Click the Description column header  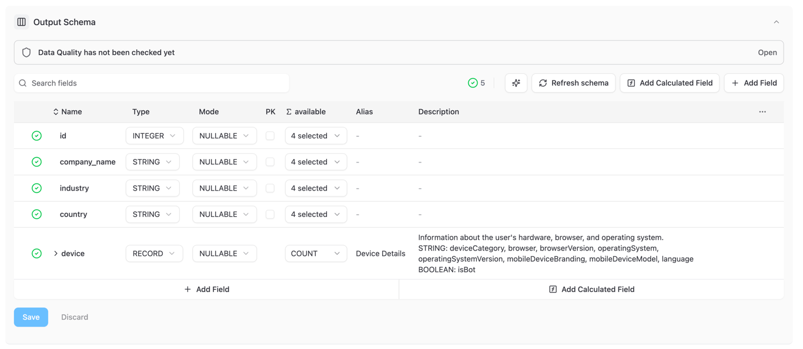[439, 111]
